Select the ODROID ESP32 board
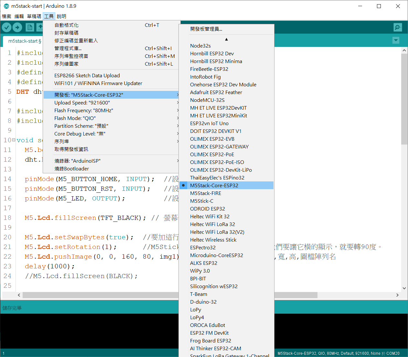 tap(226, 209)
